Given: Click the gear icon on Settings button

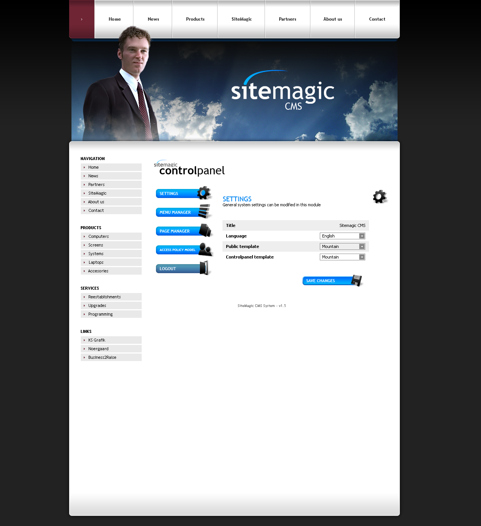Looking at the screenshot, I should 204,193.
